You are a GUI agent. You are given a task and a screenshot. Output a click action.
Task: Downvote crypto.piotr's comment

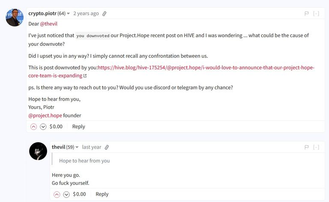(43, 127)
